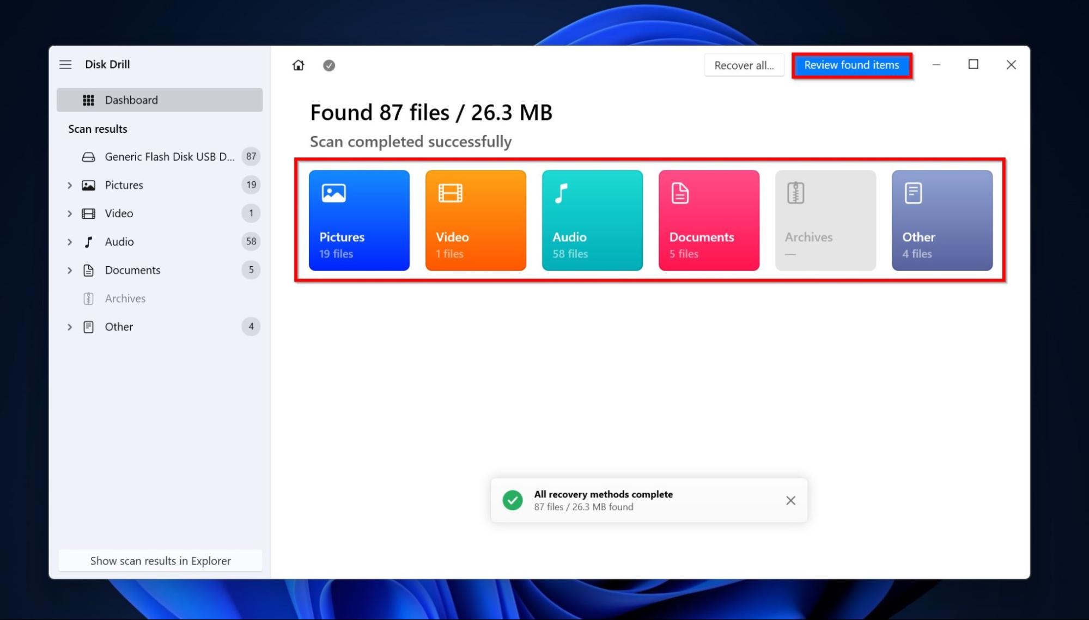Select the Documents scan category
The width and height of the screenshot is (1089, 620).
pyautogui.click(x=708, y=219)
